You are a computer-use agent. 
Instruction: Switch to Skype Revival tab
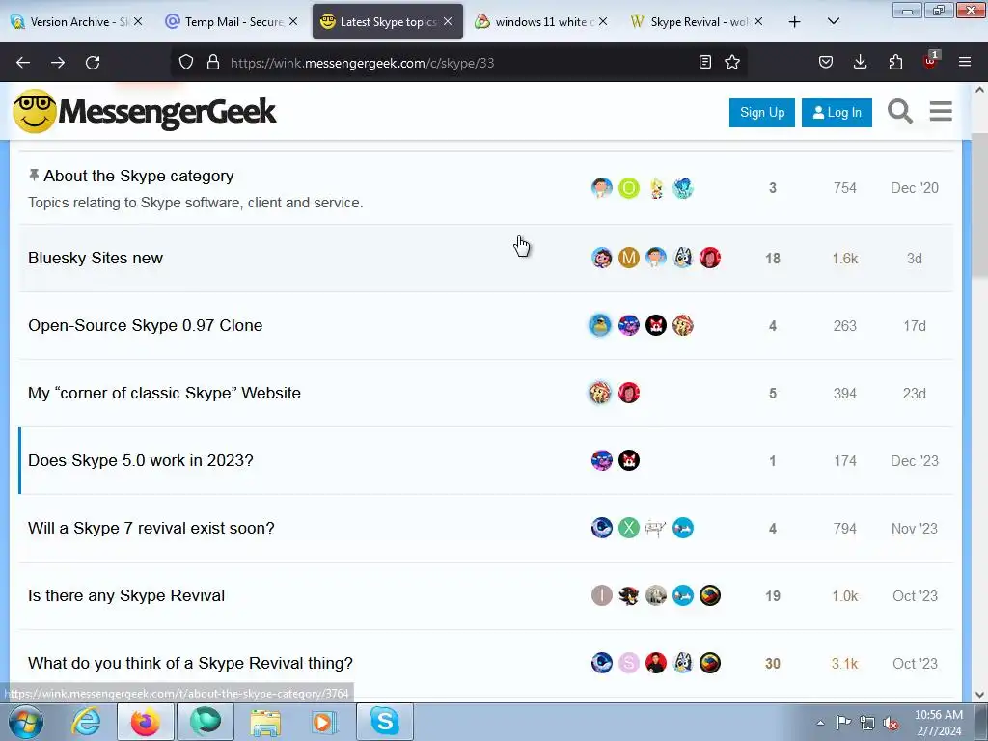(698, 22)
